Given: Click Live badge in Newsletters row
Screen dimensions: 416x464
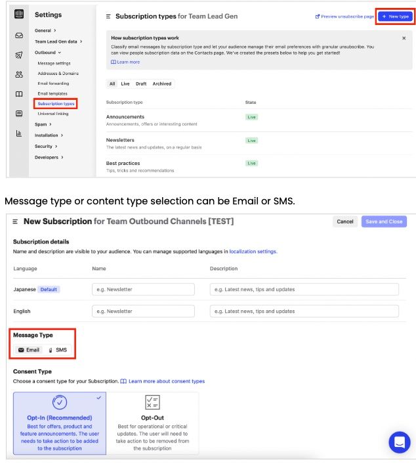Looking at the screenshot, I should point(252,141).
